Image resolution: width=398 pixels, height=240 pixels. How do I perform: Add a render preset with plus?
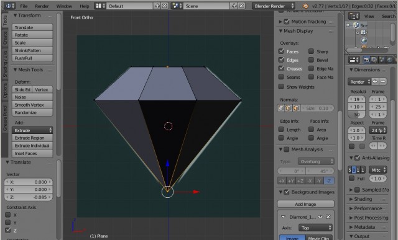375,81
